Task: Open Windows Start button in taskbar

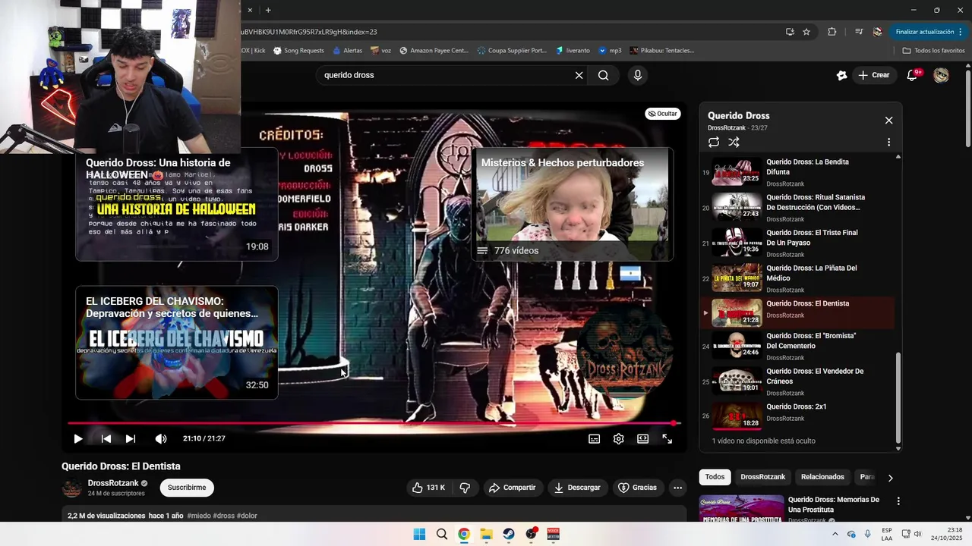Action: [419, 534]
